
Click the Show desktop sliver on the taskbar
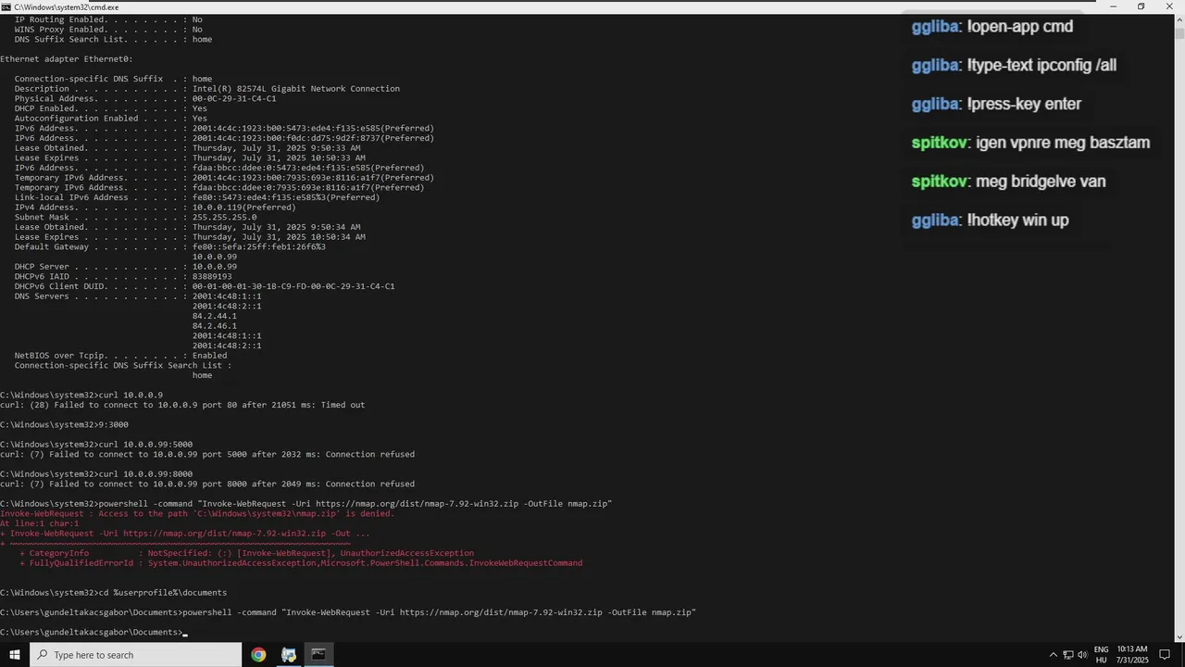[1182, 655]
